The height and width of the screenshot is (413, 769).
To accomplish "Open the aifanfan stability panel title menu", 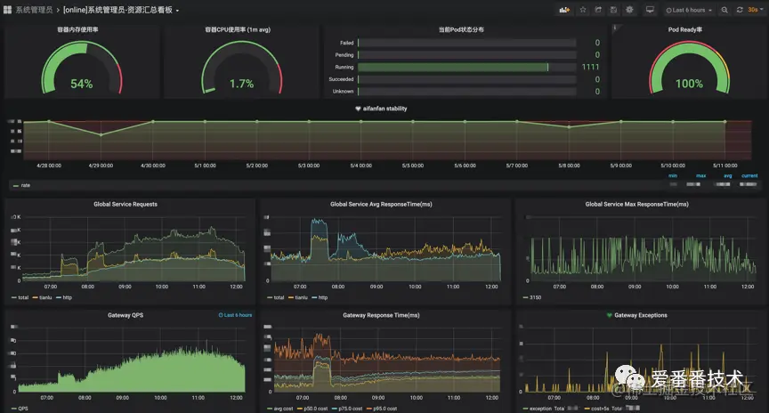I will coord(385,109).
